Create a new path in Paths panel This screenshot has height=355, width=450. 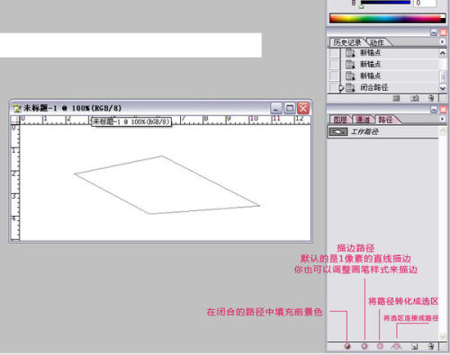pyautogui.click(x=415, y=347)
